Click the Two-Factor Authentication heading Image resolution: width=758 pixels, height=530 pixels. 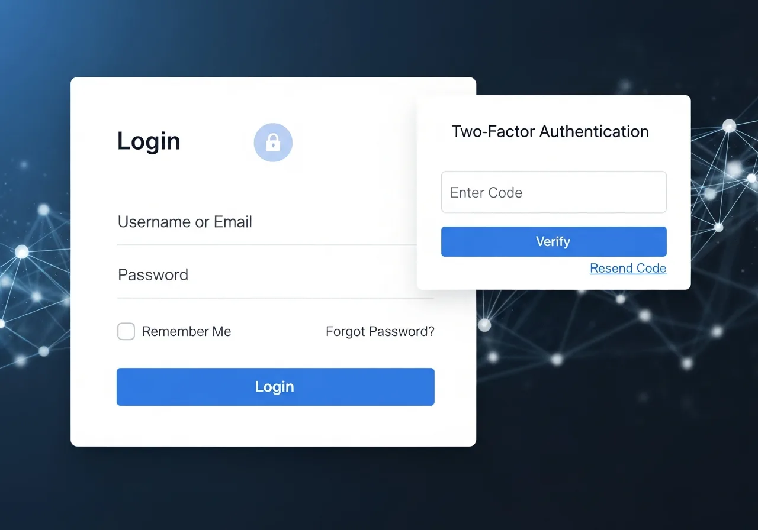click(x=550, y=131)
